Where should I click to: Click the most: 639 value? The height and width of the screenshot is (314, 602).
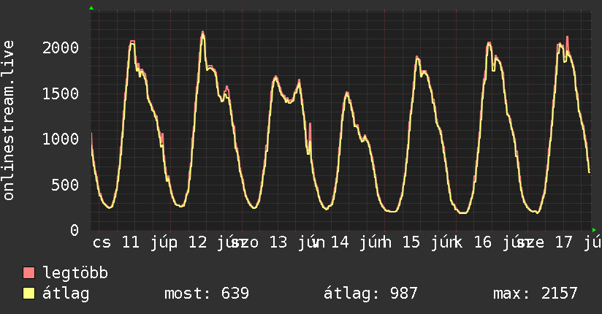point(207,294)
